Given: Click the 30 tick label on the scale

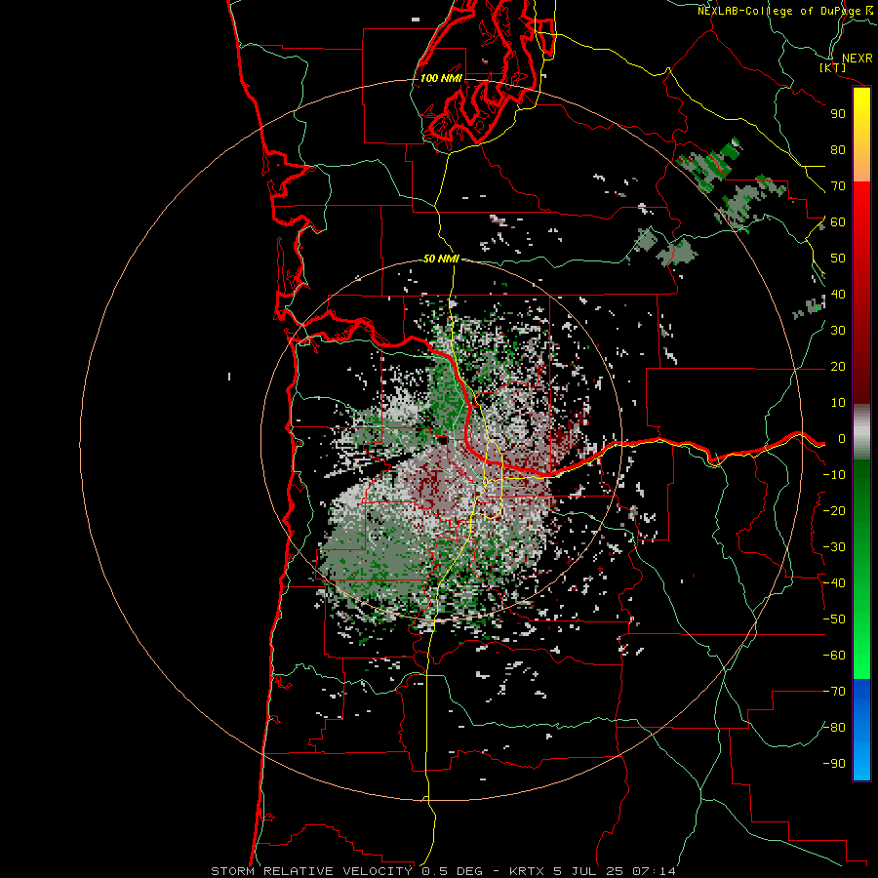Looking at the screenshot, I should point(838,331).
